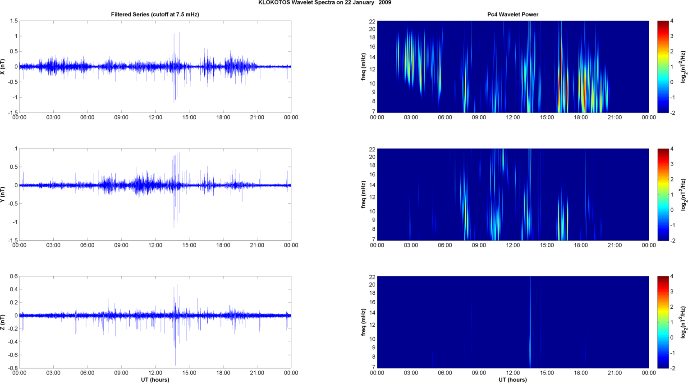Image resolution: width=688 pixels, height=383 pixels.
Task: Click the X (nT) axis label
Action: coord(3,67)
